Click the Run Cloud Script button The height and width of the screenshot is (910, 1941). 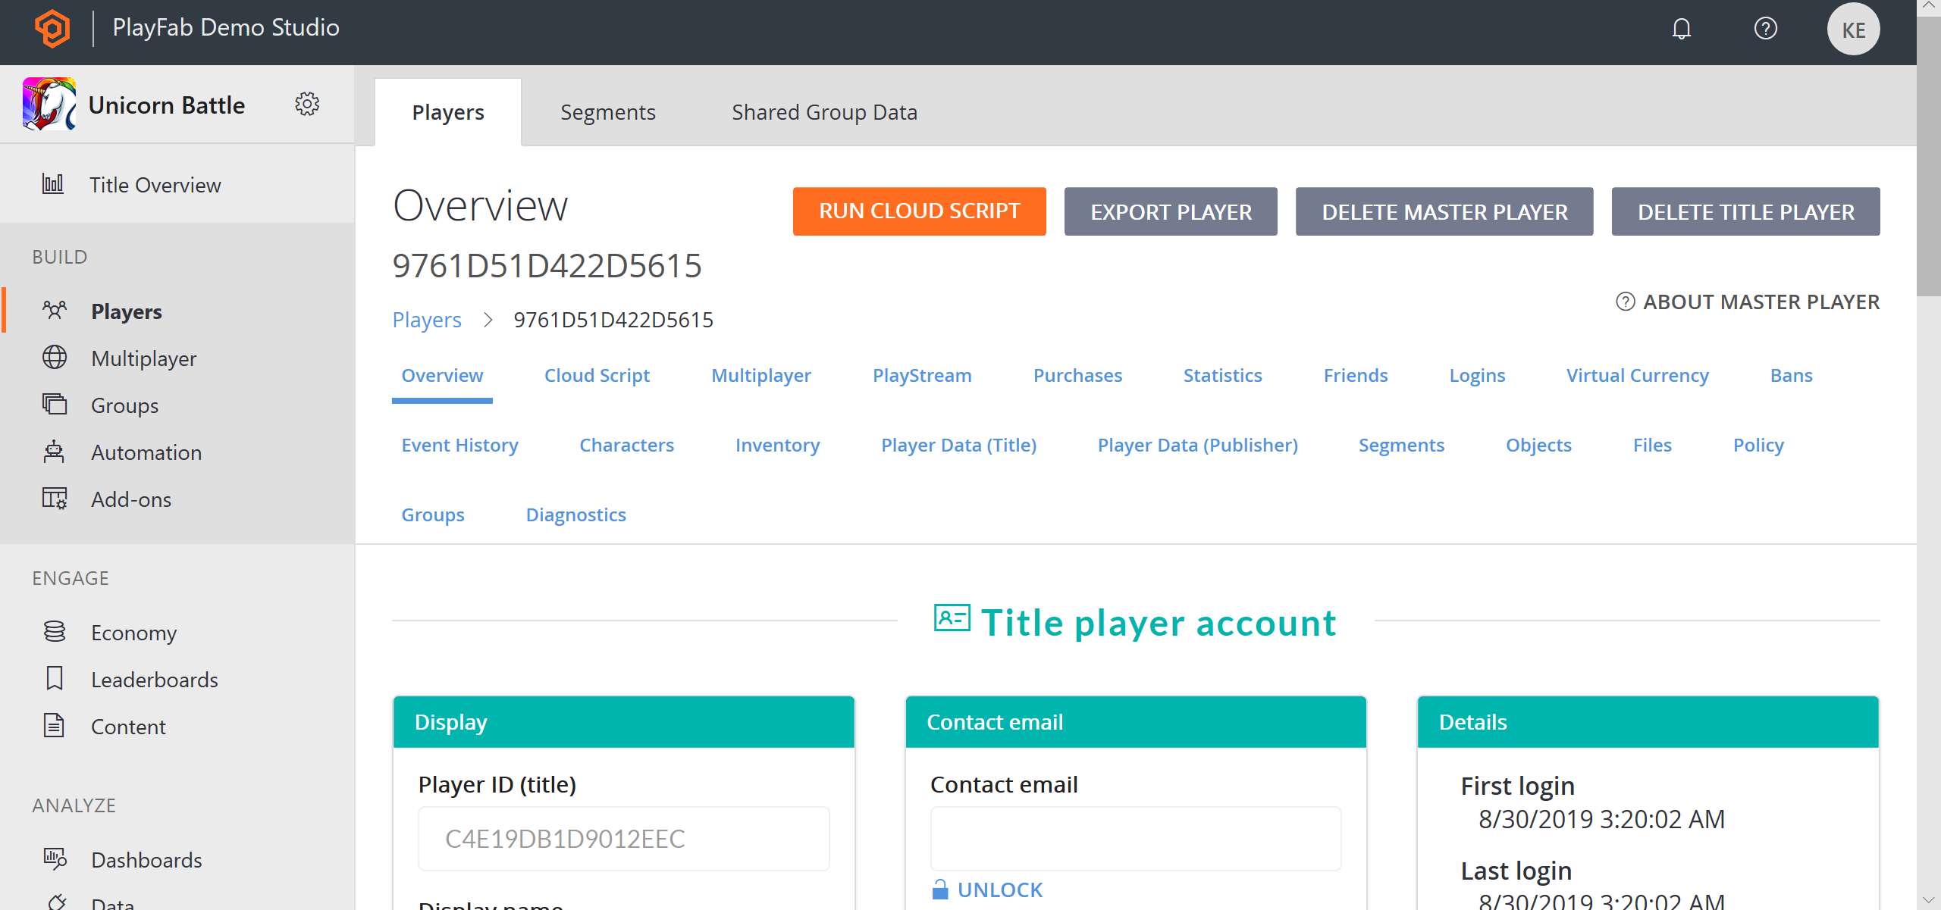[x=920, y=211]
